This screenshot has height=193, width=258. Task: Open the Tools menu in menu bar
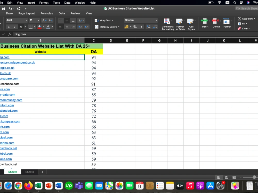pyautogui.click(x=56, y=3)
